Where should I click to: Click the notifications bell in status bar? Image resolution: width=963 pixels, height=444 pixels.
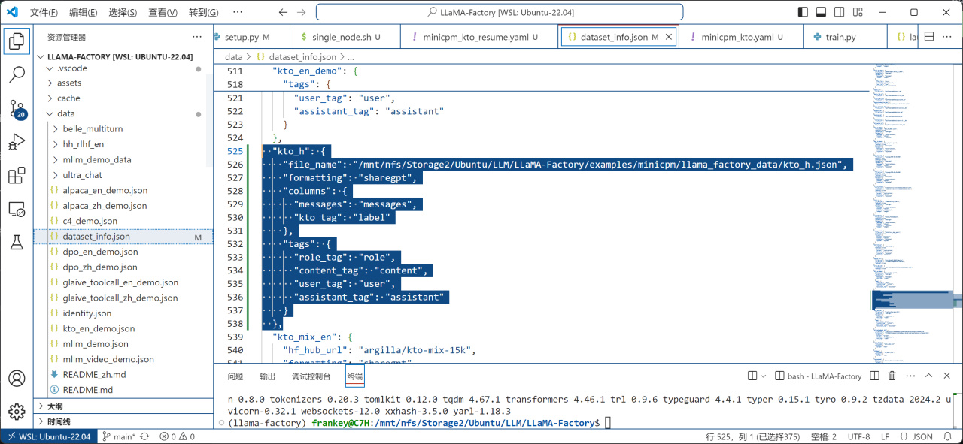949,436
